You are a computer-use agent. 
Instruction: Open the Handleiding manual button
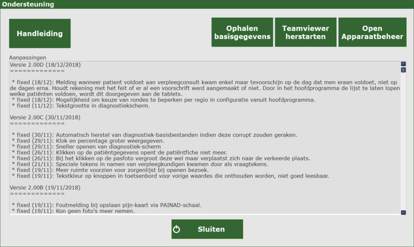(40, 34)
